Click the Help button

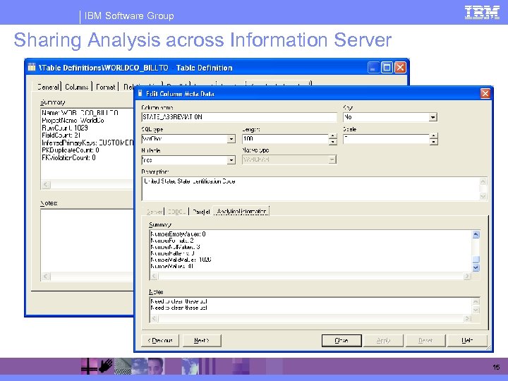[x=467, y=341]
